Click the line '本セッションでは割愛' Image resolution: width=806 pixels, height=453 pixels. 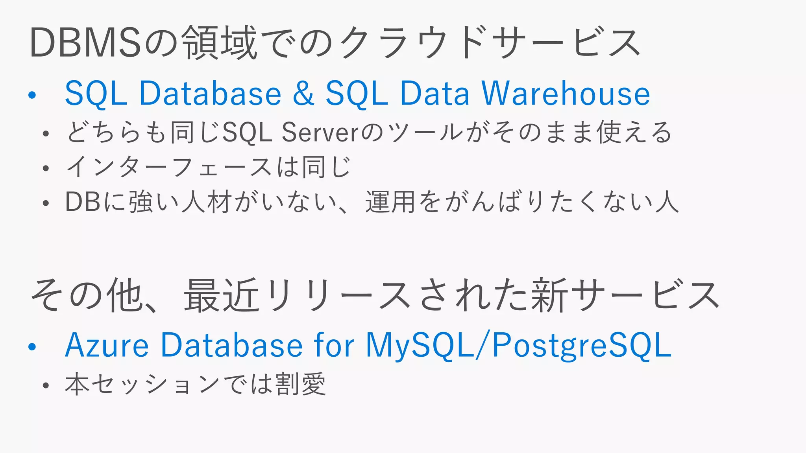[196, 384]
